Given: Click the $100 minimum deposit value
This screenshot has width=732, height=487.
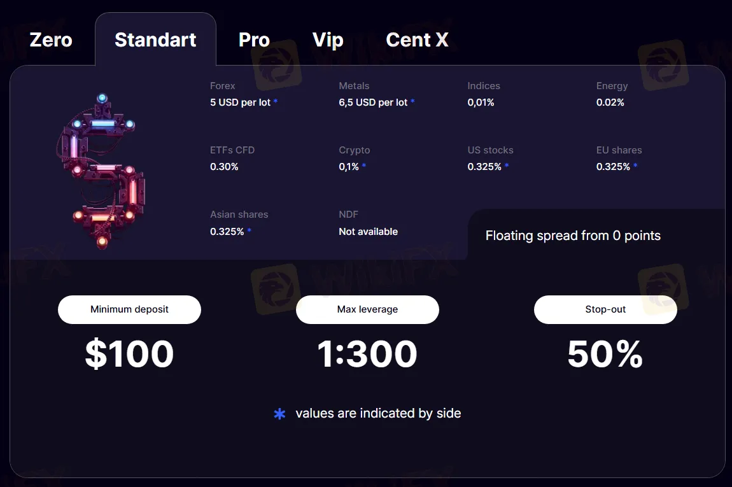Looking at the screenshot, I should click(129, 354).
